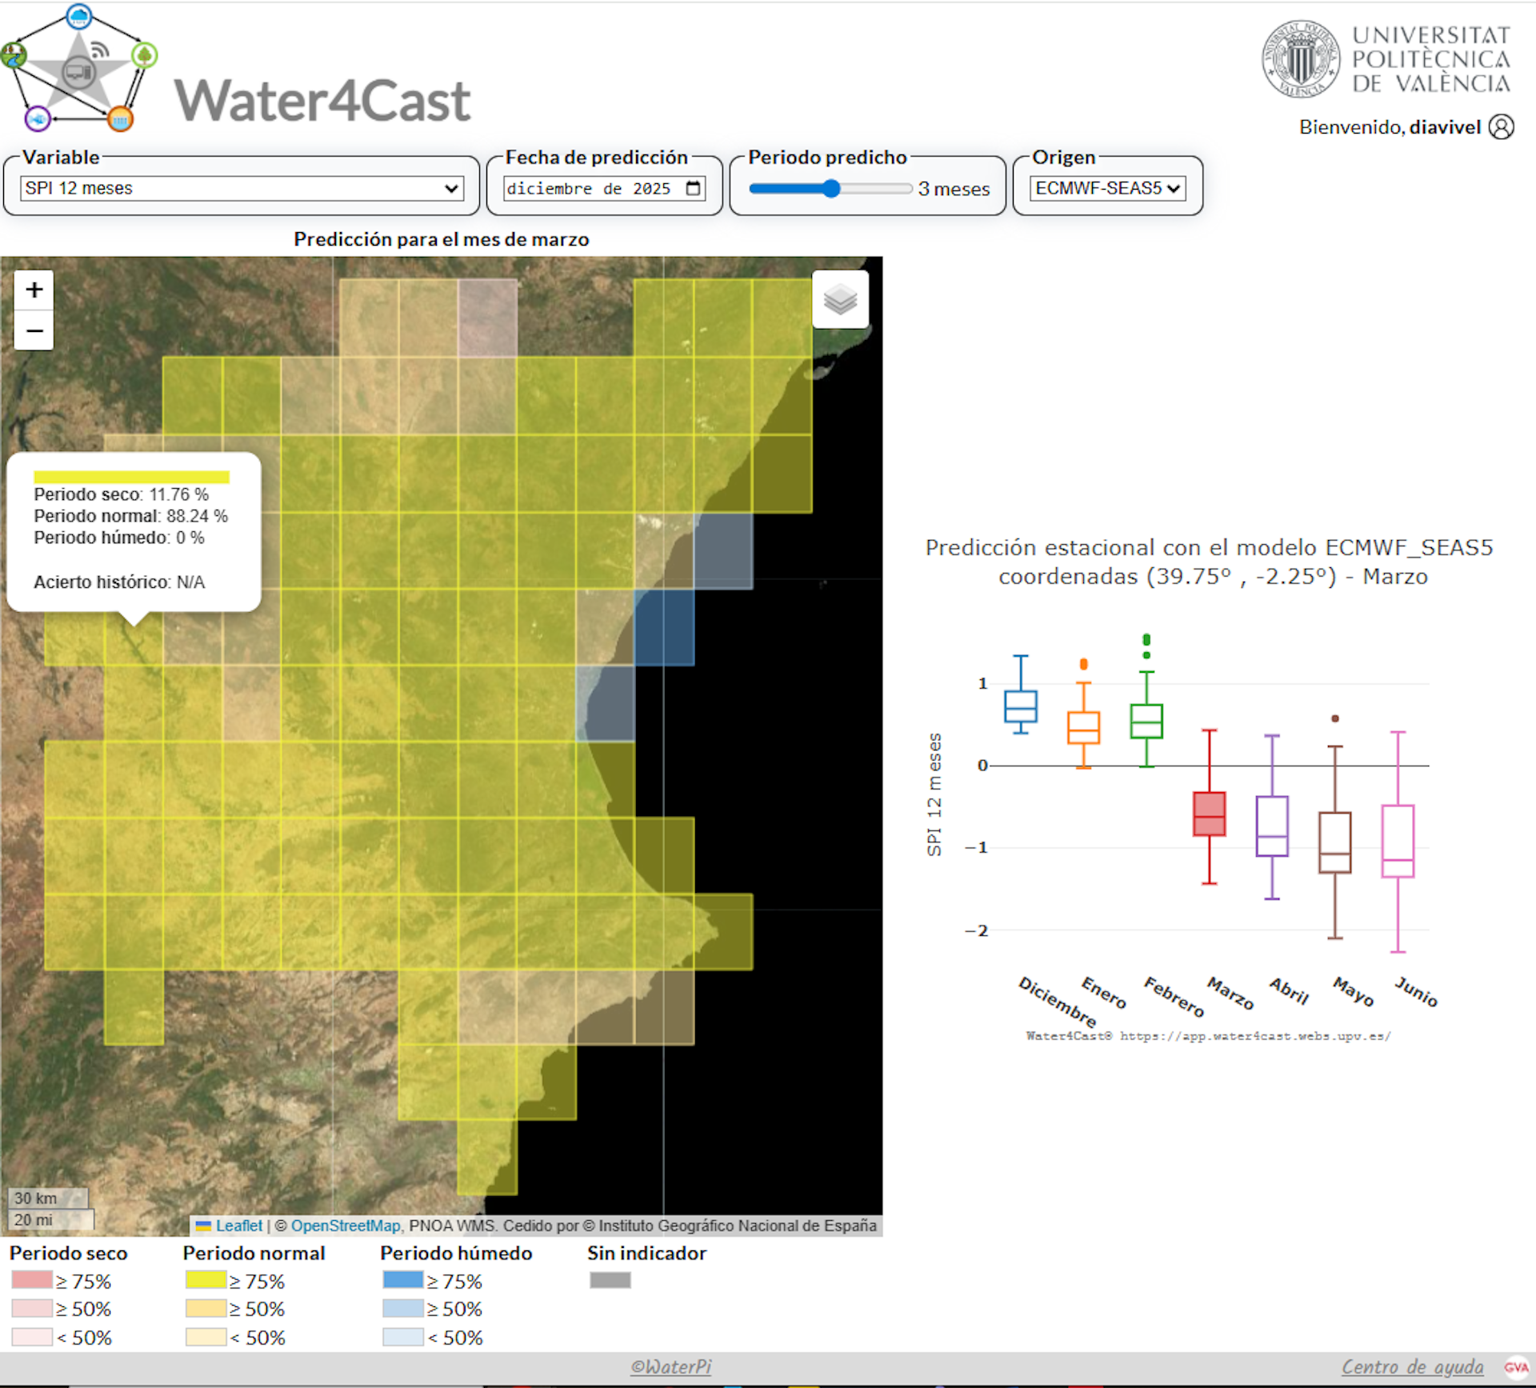
Task: Open the Centro de ayuda link
Action: pos(1411,1367)
